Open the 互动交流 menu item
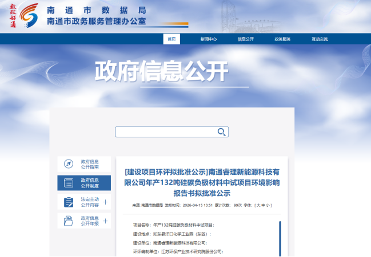The width and height of the screenshot is (371, 257). click(x=320, y=39)
